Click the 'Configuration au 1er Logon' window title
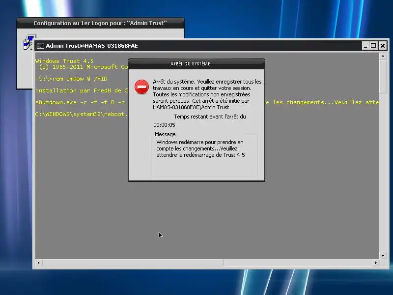This screenshot has height=295, width=393. pos(100,23)
